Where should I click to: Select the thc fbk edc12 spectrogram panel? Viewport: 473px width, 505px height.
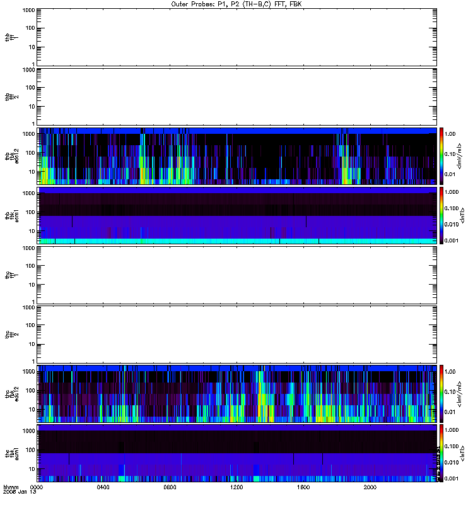pos(237,393)
